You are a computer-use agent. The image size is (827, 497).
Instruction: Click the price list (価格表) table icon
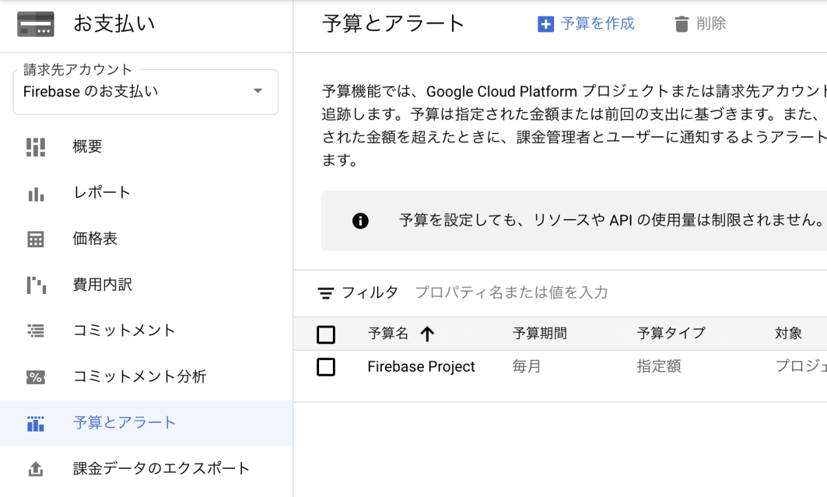coord(36,239)
